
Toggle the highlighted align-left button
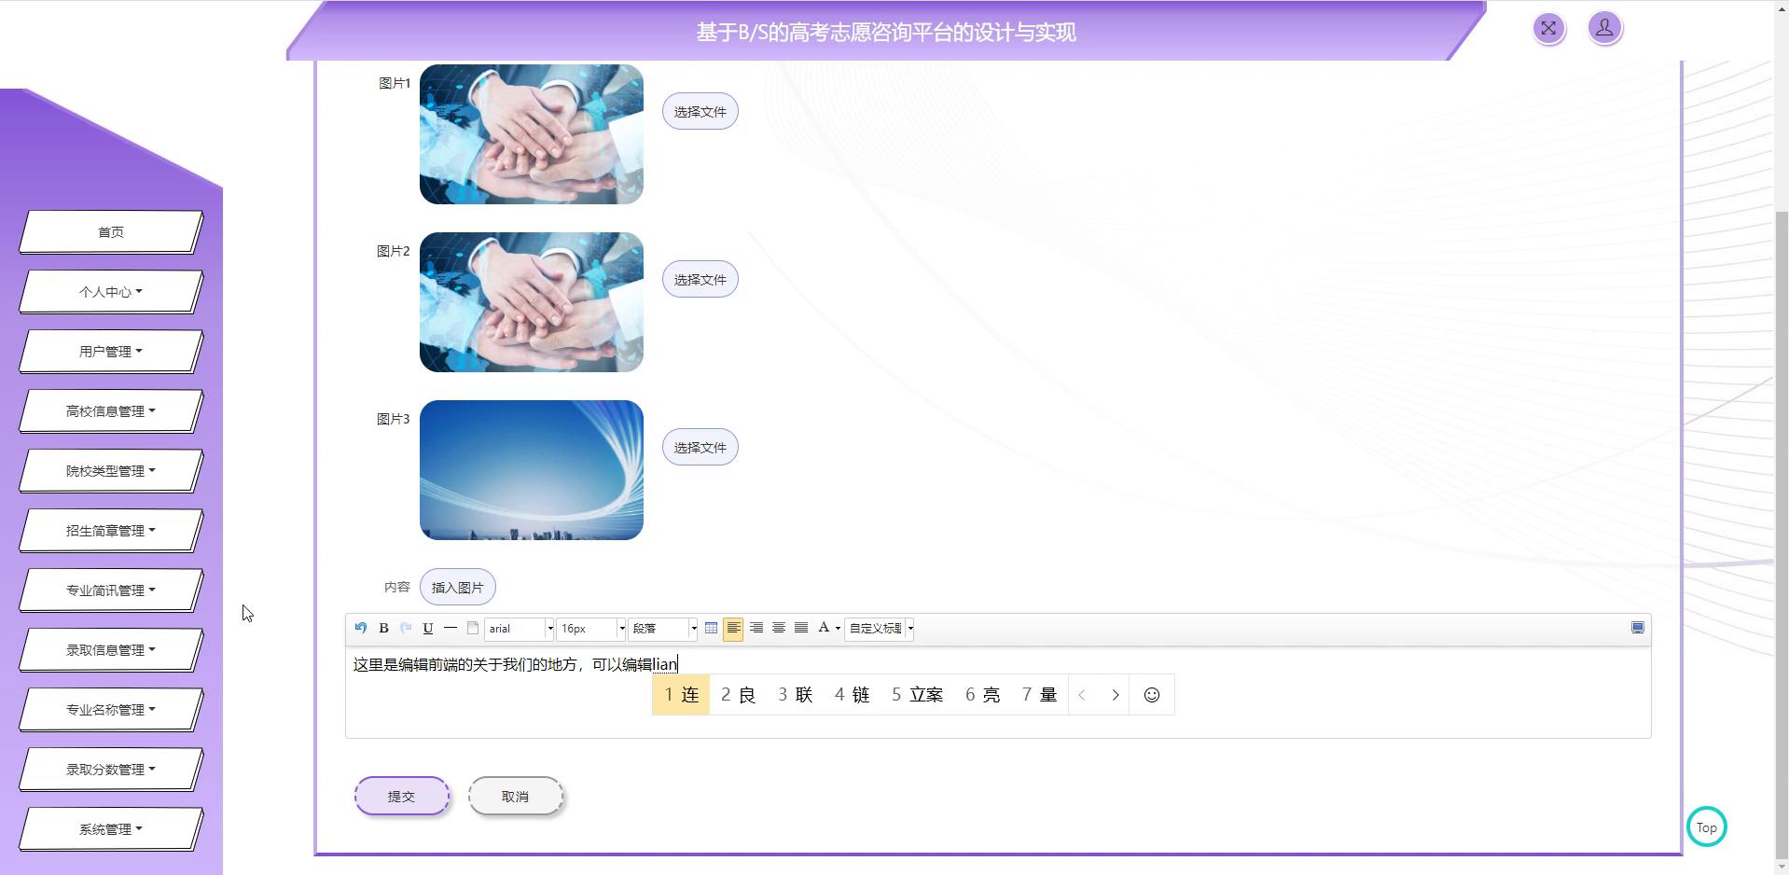coord(733,628)
